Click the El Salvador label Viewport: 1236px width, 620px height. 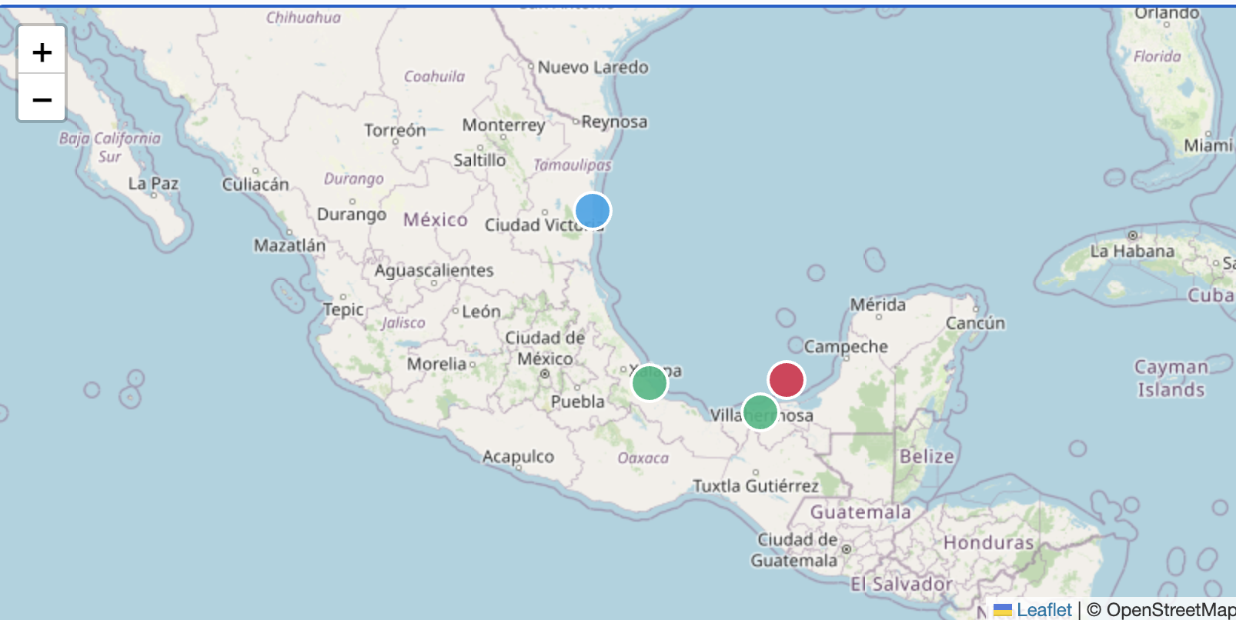click(901, 585)
